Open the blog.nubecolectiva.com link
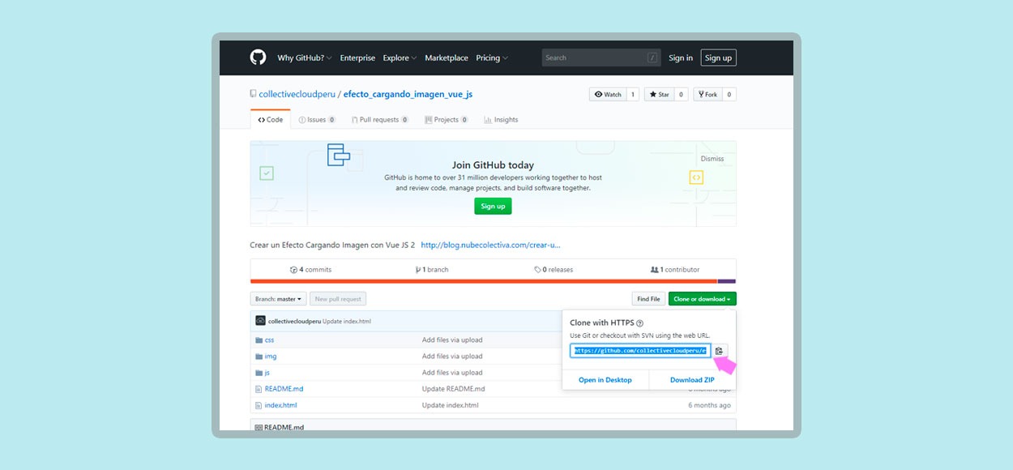The height and width of the screenshot is (470, 1013). [x=490, y=245]
